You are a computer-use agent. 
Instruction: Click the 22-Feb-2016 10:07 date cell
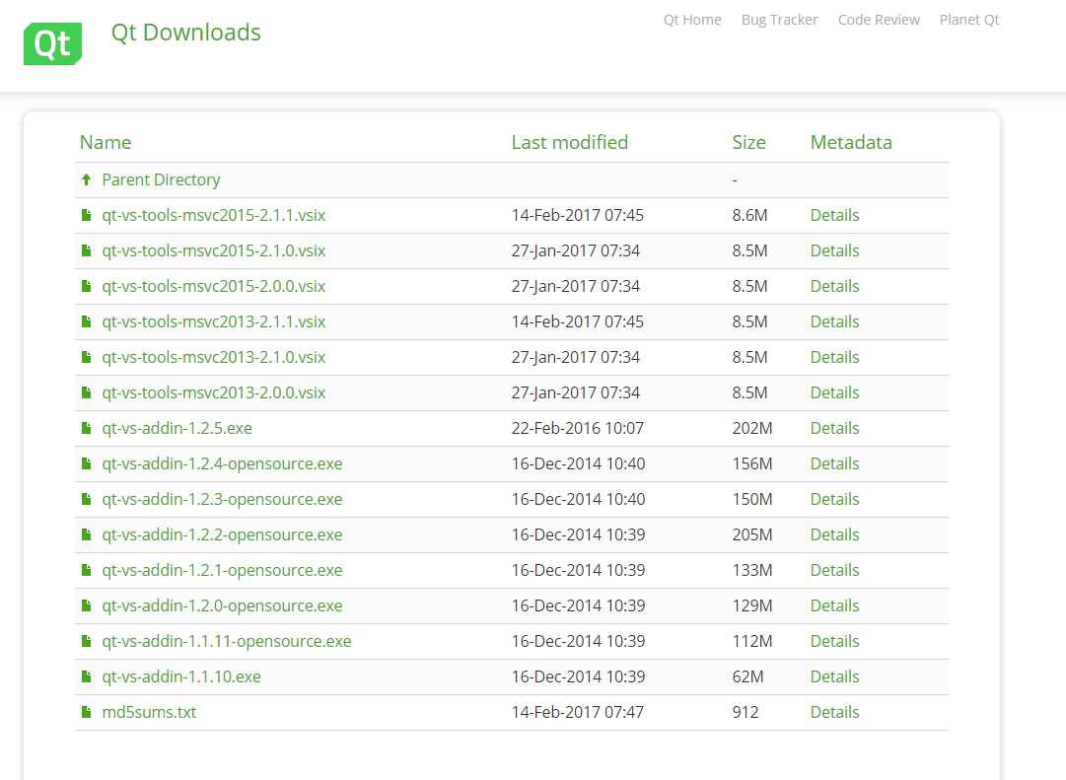point(577,428)
